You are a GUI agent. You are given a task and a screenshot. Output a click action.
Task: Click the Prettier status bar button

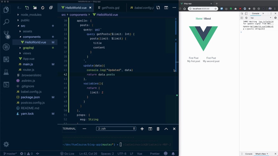pos(155,153)
